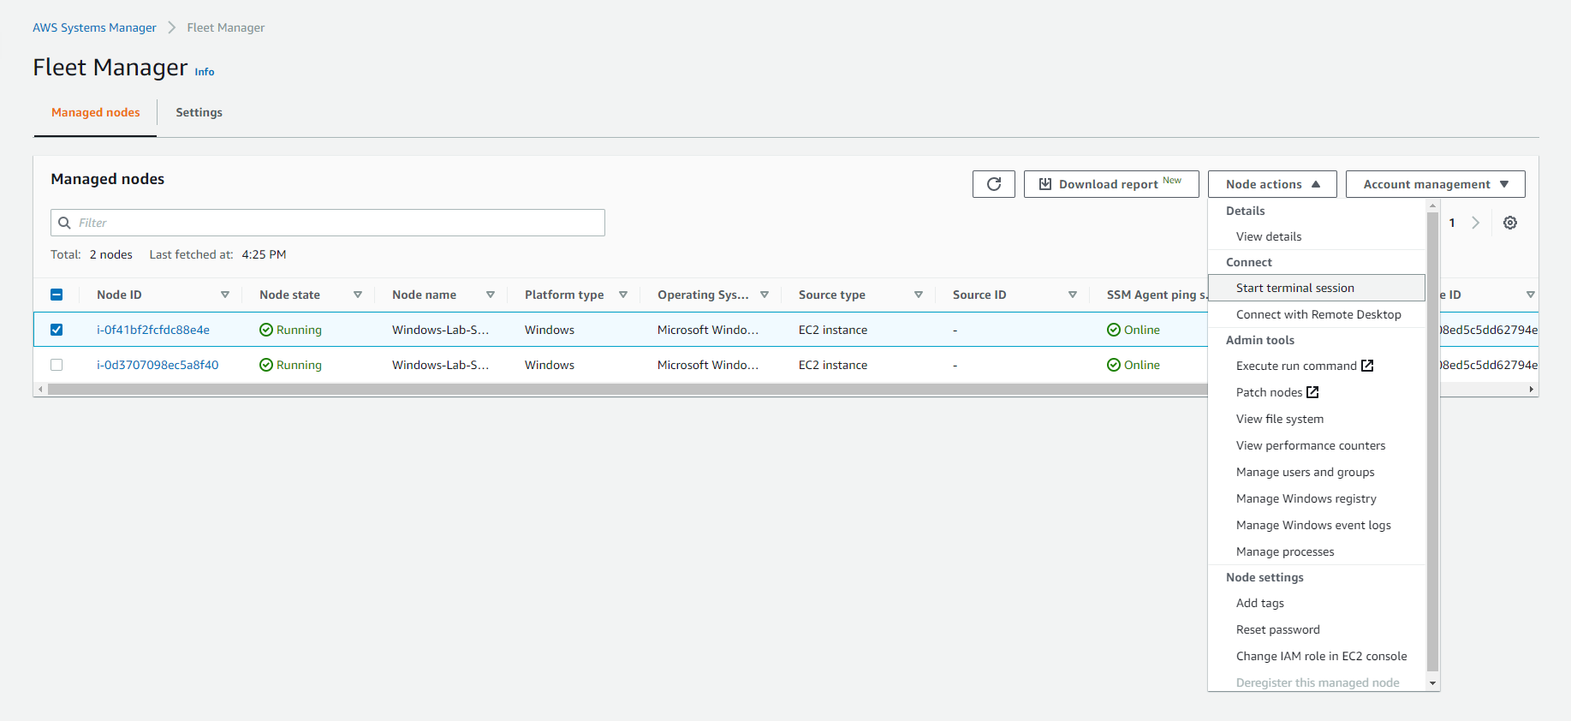Sort by Platform type column arrow
The height and width of the screenshot is (721, 1571).
(623, 295)
